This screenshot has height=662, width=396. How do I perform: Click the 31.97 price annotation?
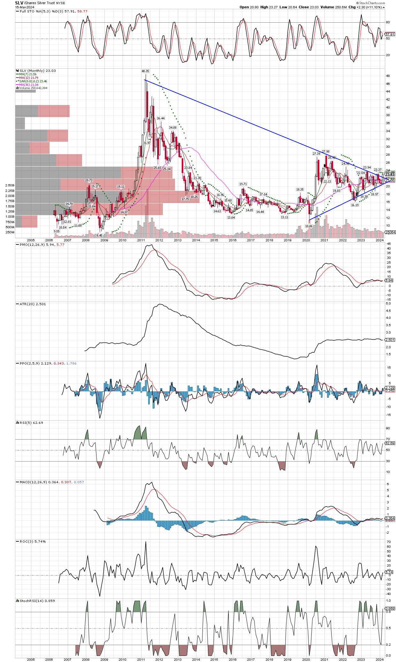pos(147,143)
